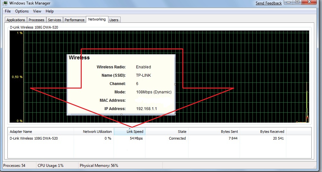Select the Networking tab

click(x=97, y=19)
